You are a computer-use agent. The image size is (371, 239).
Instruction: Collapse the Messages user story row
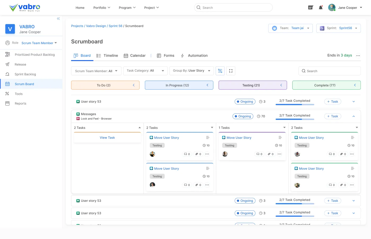click(354, 116)
